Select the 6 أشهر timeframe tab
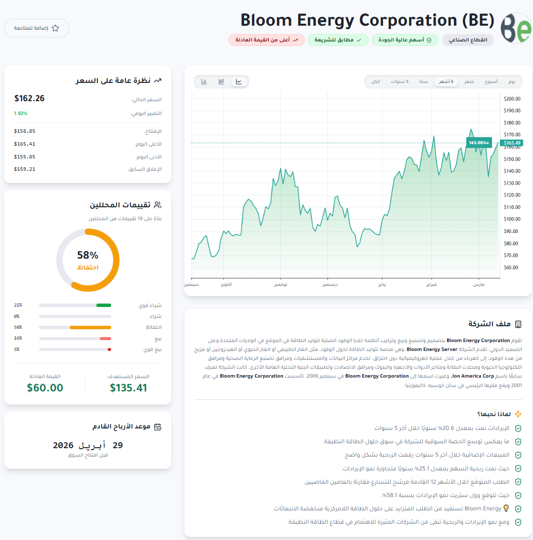The height and width of the screenshot is (540, 533). [446, 81]
